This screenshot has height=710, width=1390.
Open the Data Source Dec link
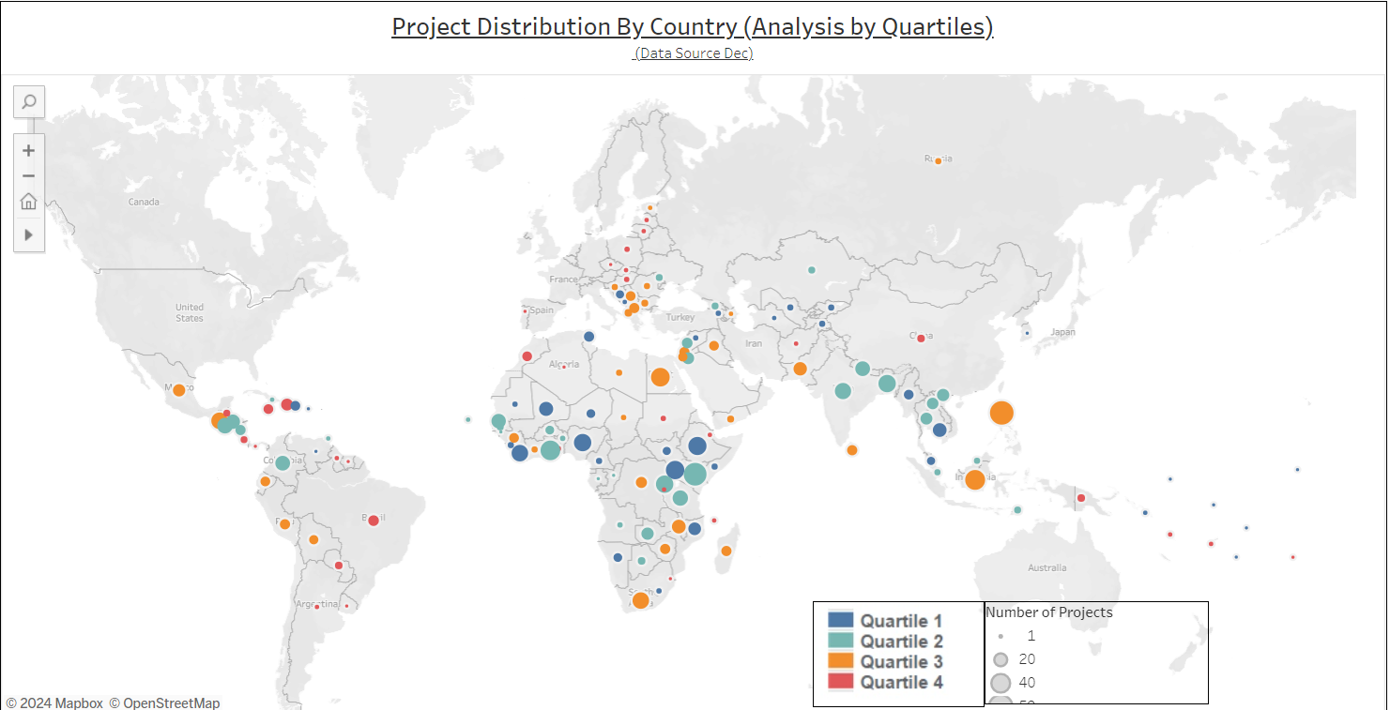tap(694, 53)
